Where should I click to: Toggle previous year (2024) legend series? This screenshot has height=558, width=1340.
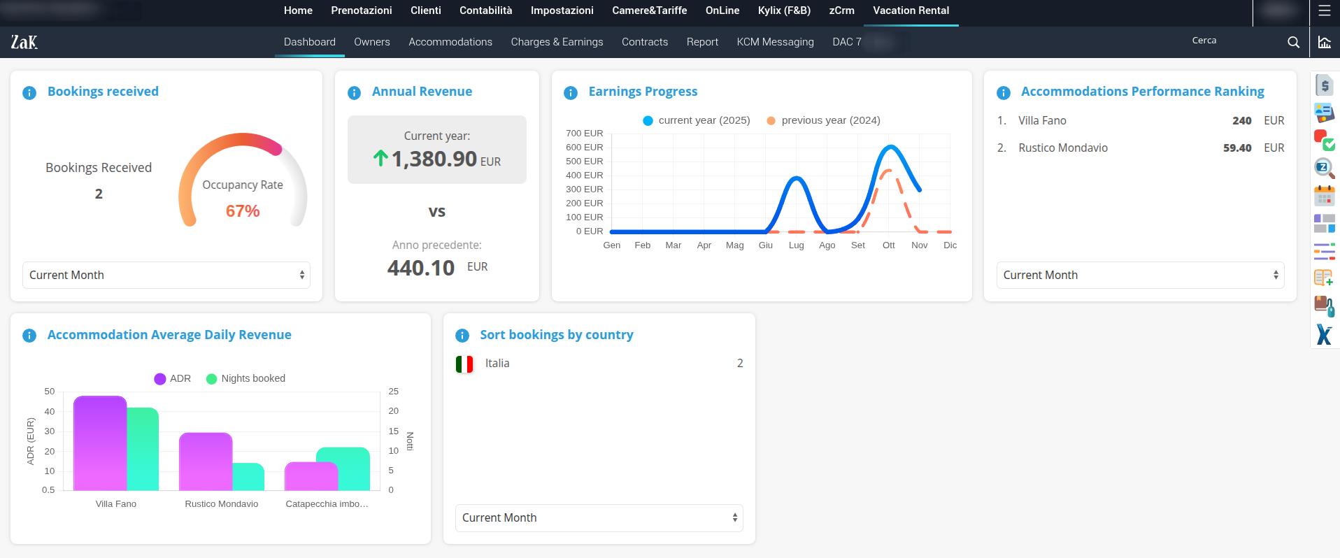(x=823, y=120)
